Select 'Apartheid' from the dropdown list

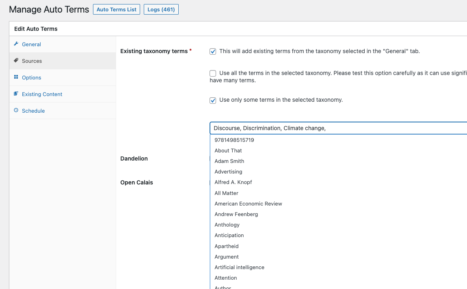coord(227,246)
